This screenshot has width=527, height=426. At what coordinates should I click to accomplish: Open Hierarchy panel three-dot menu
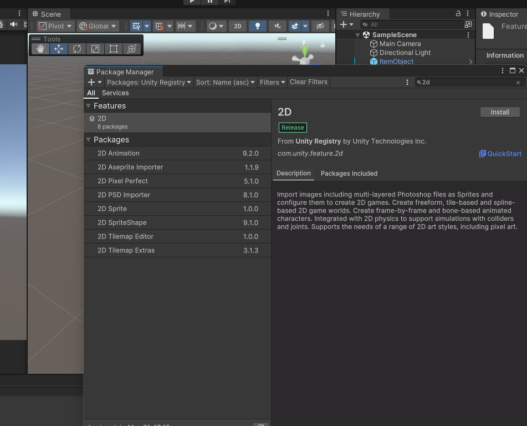468,13
